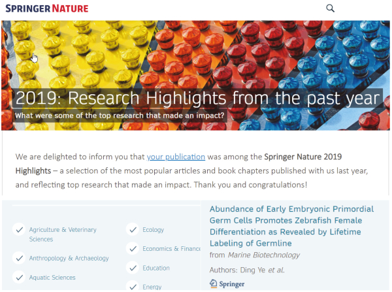The width and height of the screenshot is (392, 292).
Task: Click the checkmark icon beside Ecology
Action: pos(133,230)
